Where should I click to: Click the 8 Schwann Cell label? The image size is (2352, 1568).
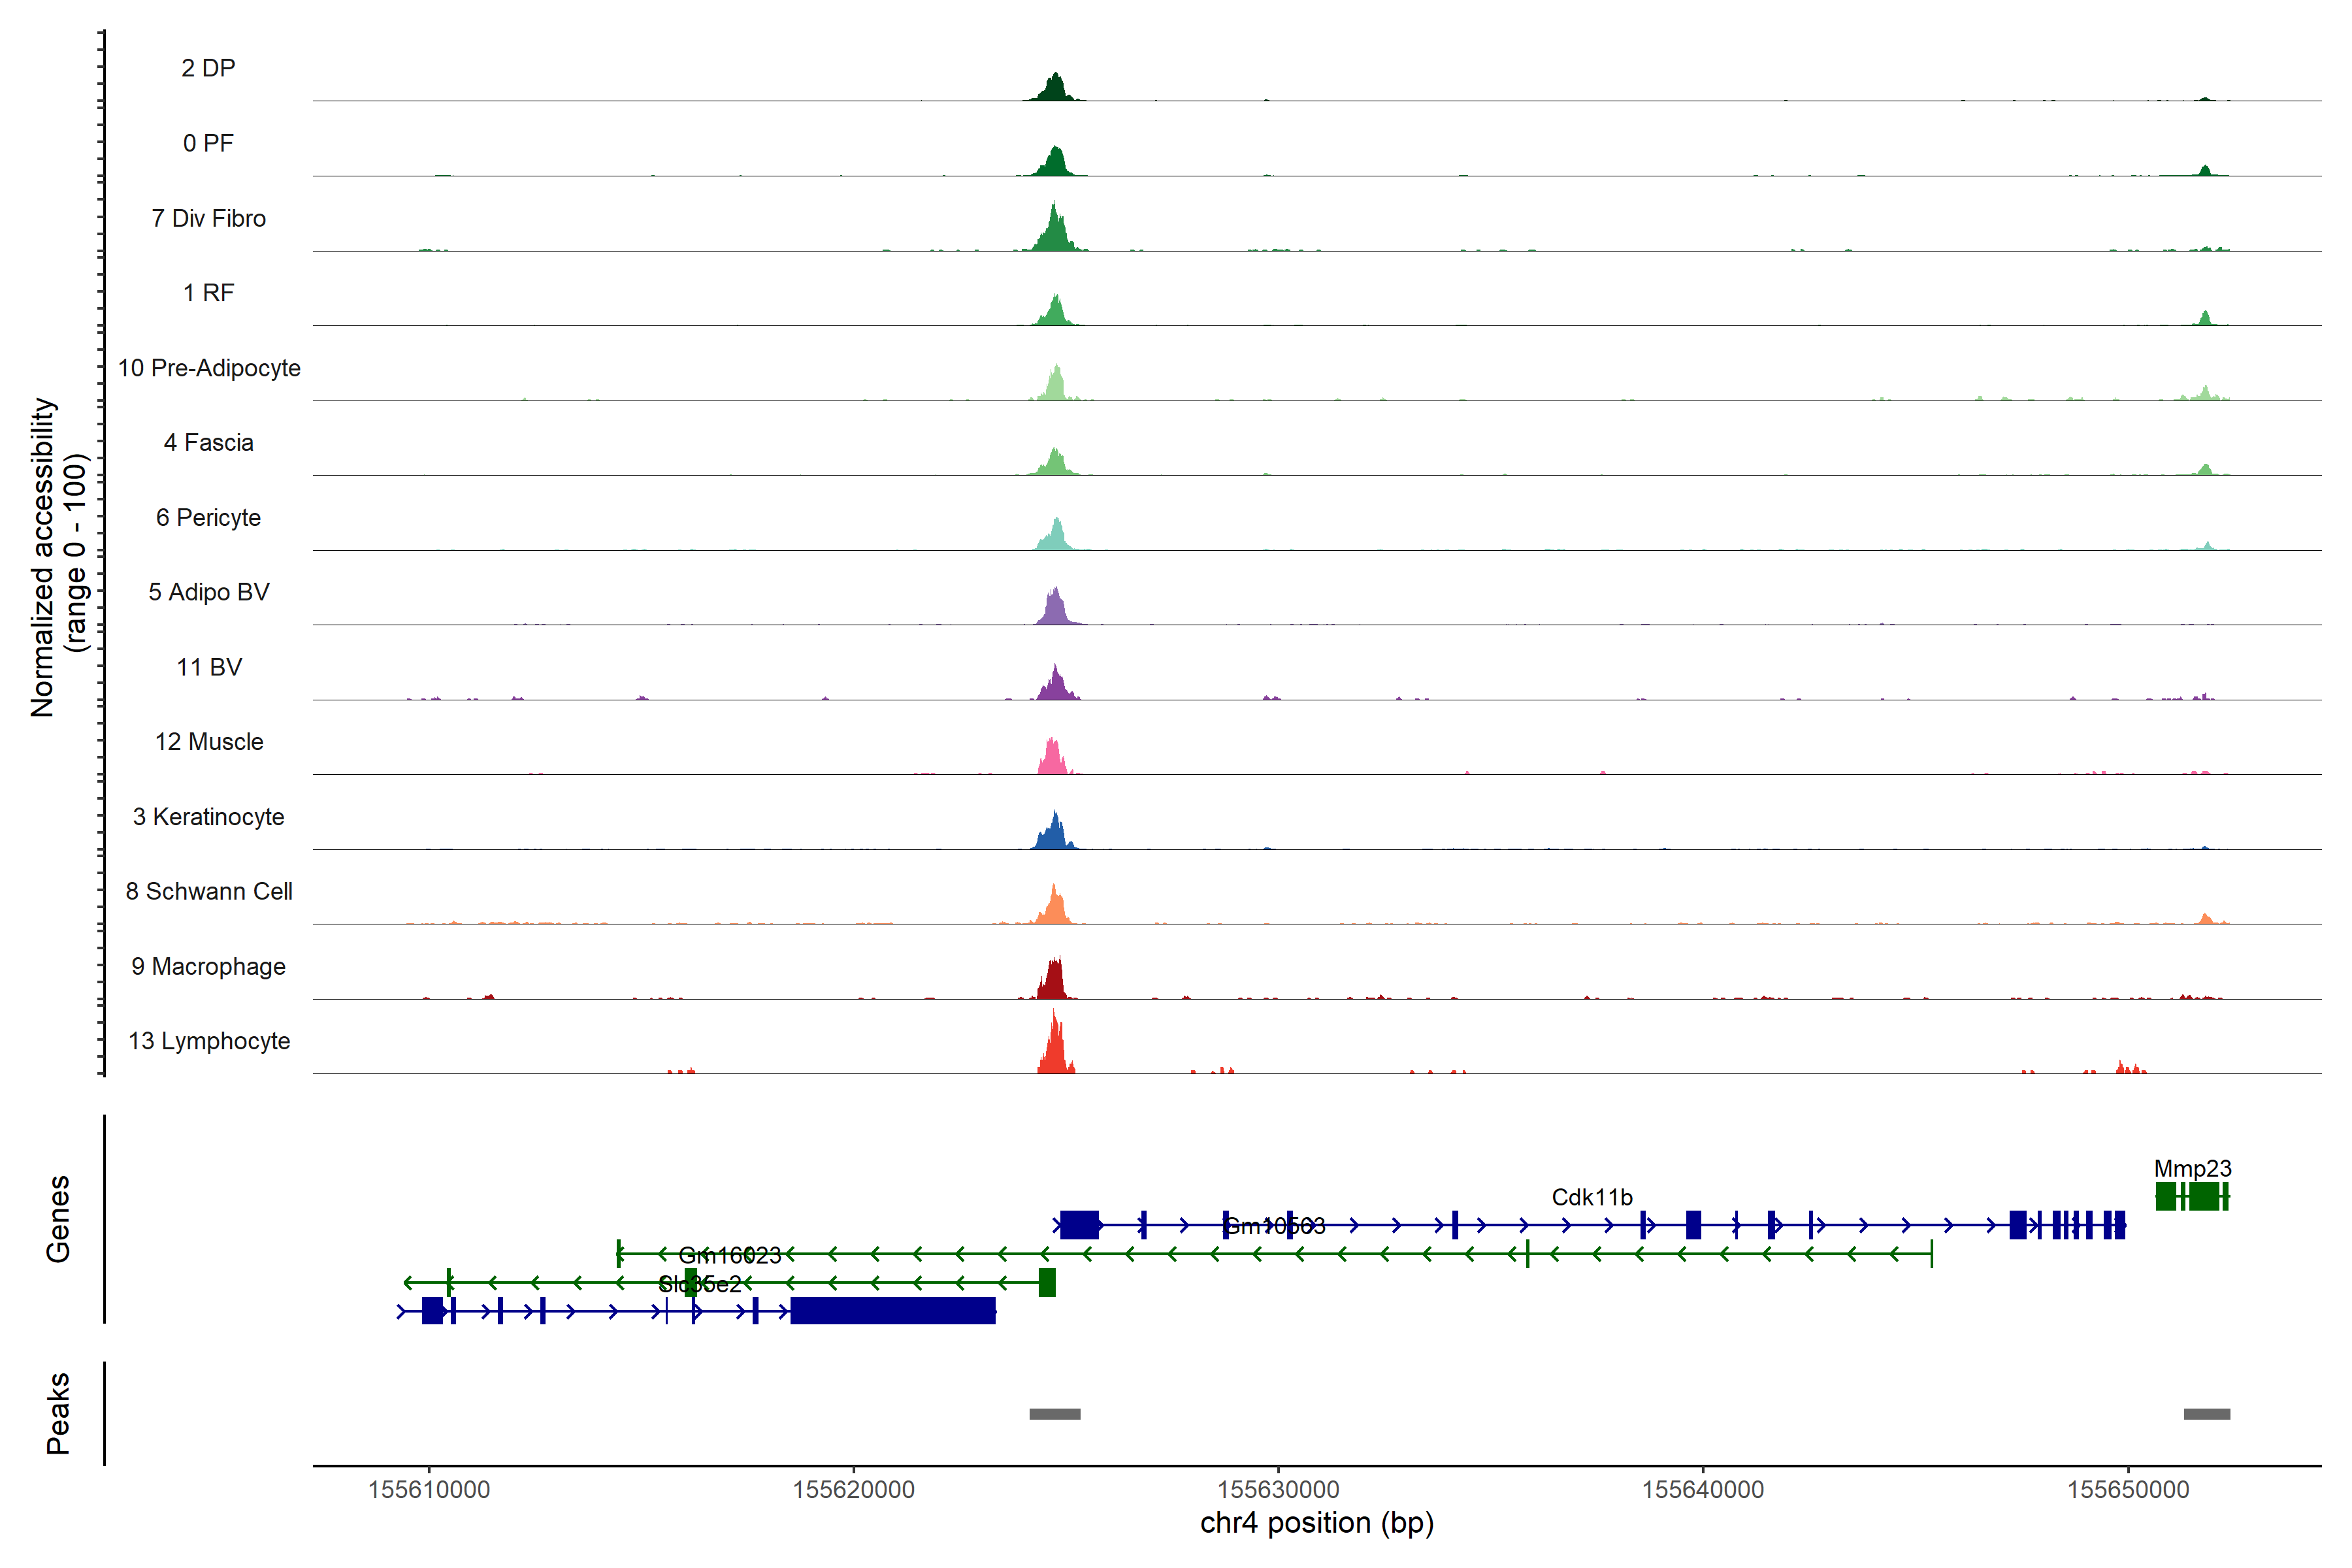point(209,891)
